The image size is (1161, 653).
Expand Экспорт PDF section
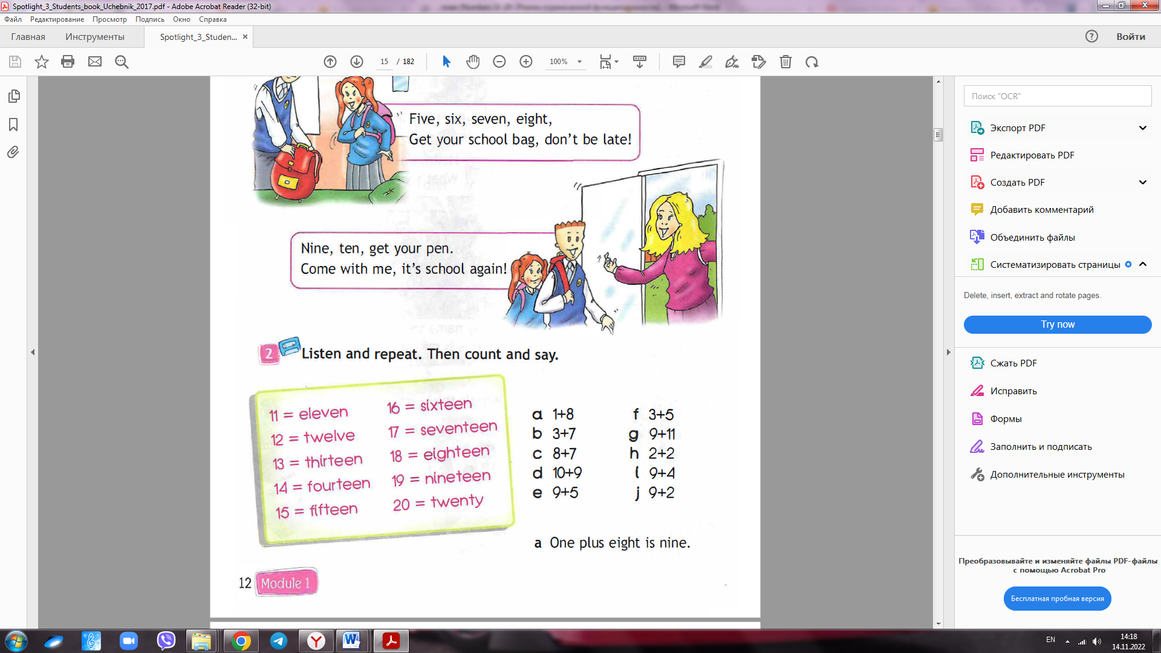click(x=1143, y=128)
